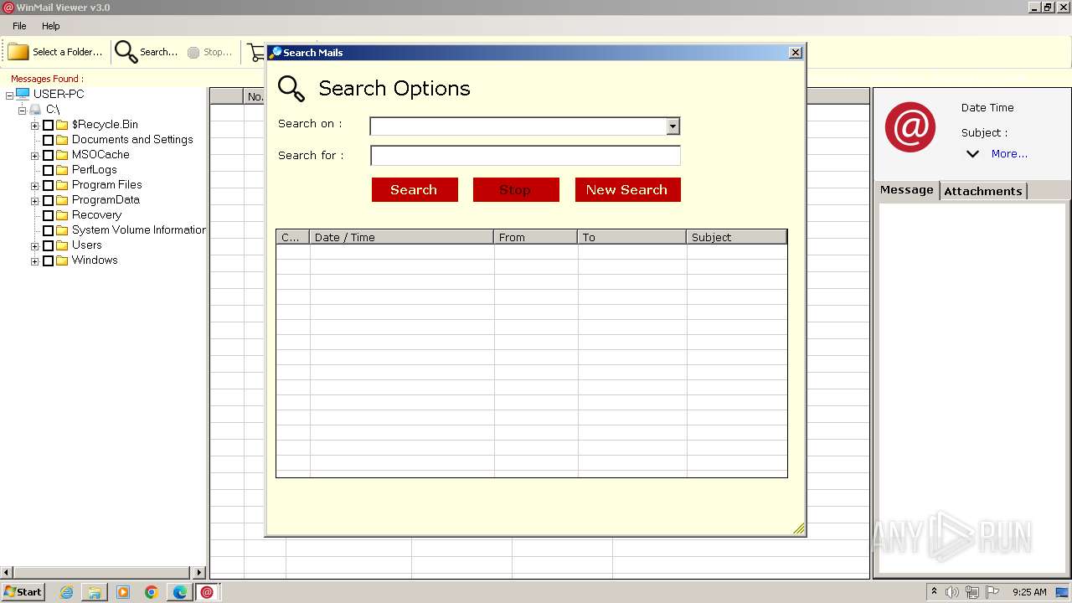Click folder tree horizontal scrollbar right arrow

[199, 573]
